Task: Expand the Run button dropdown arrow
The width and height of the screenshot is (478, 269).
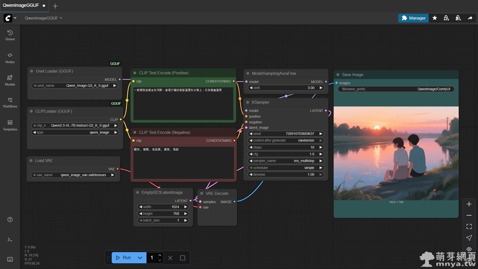Action: [140, 258]
